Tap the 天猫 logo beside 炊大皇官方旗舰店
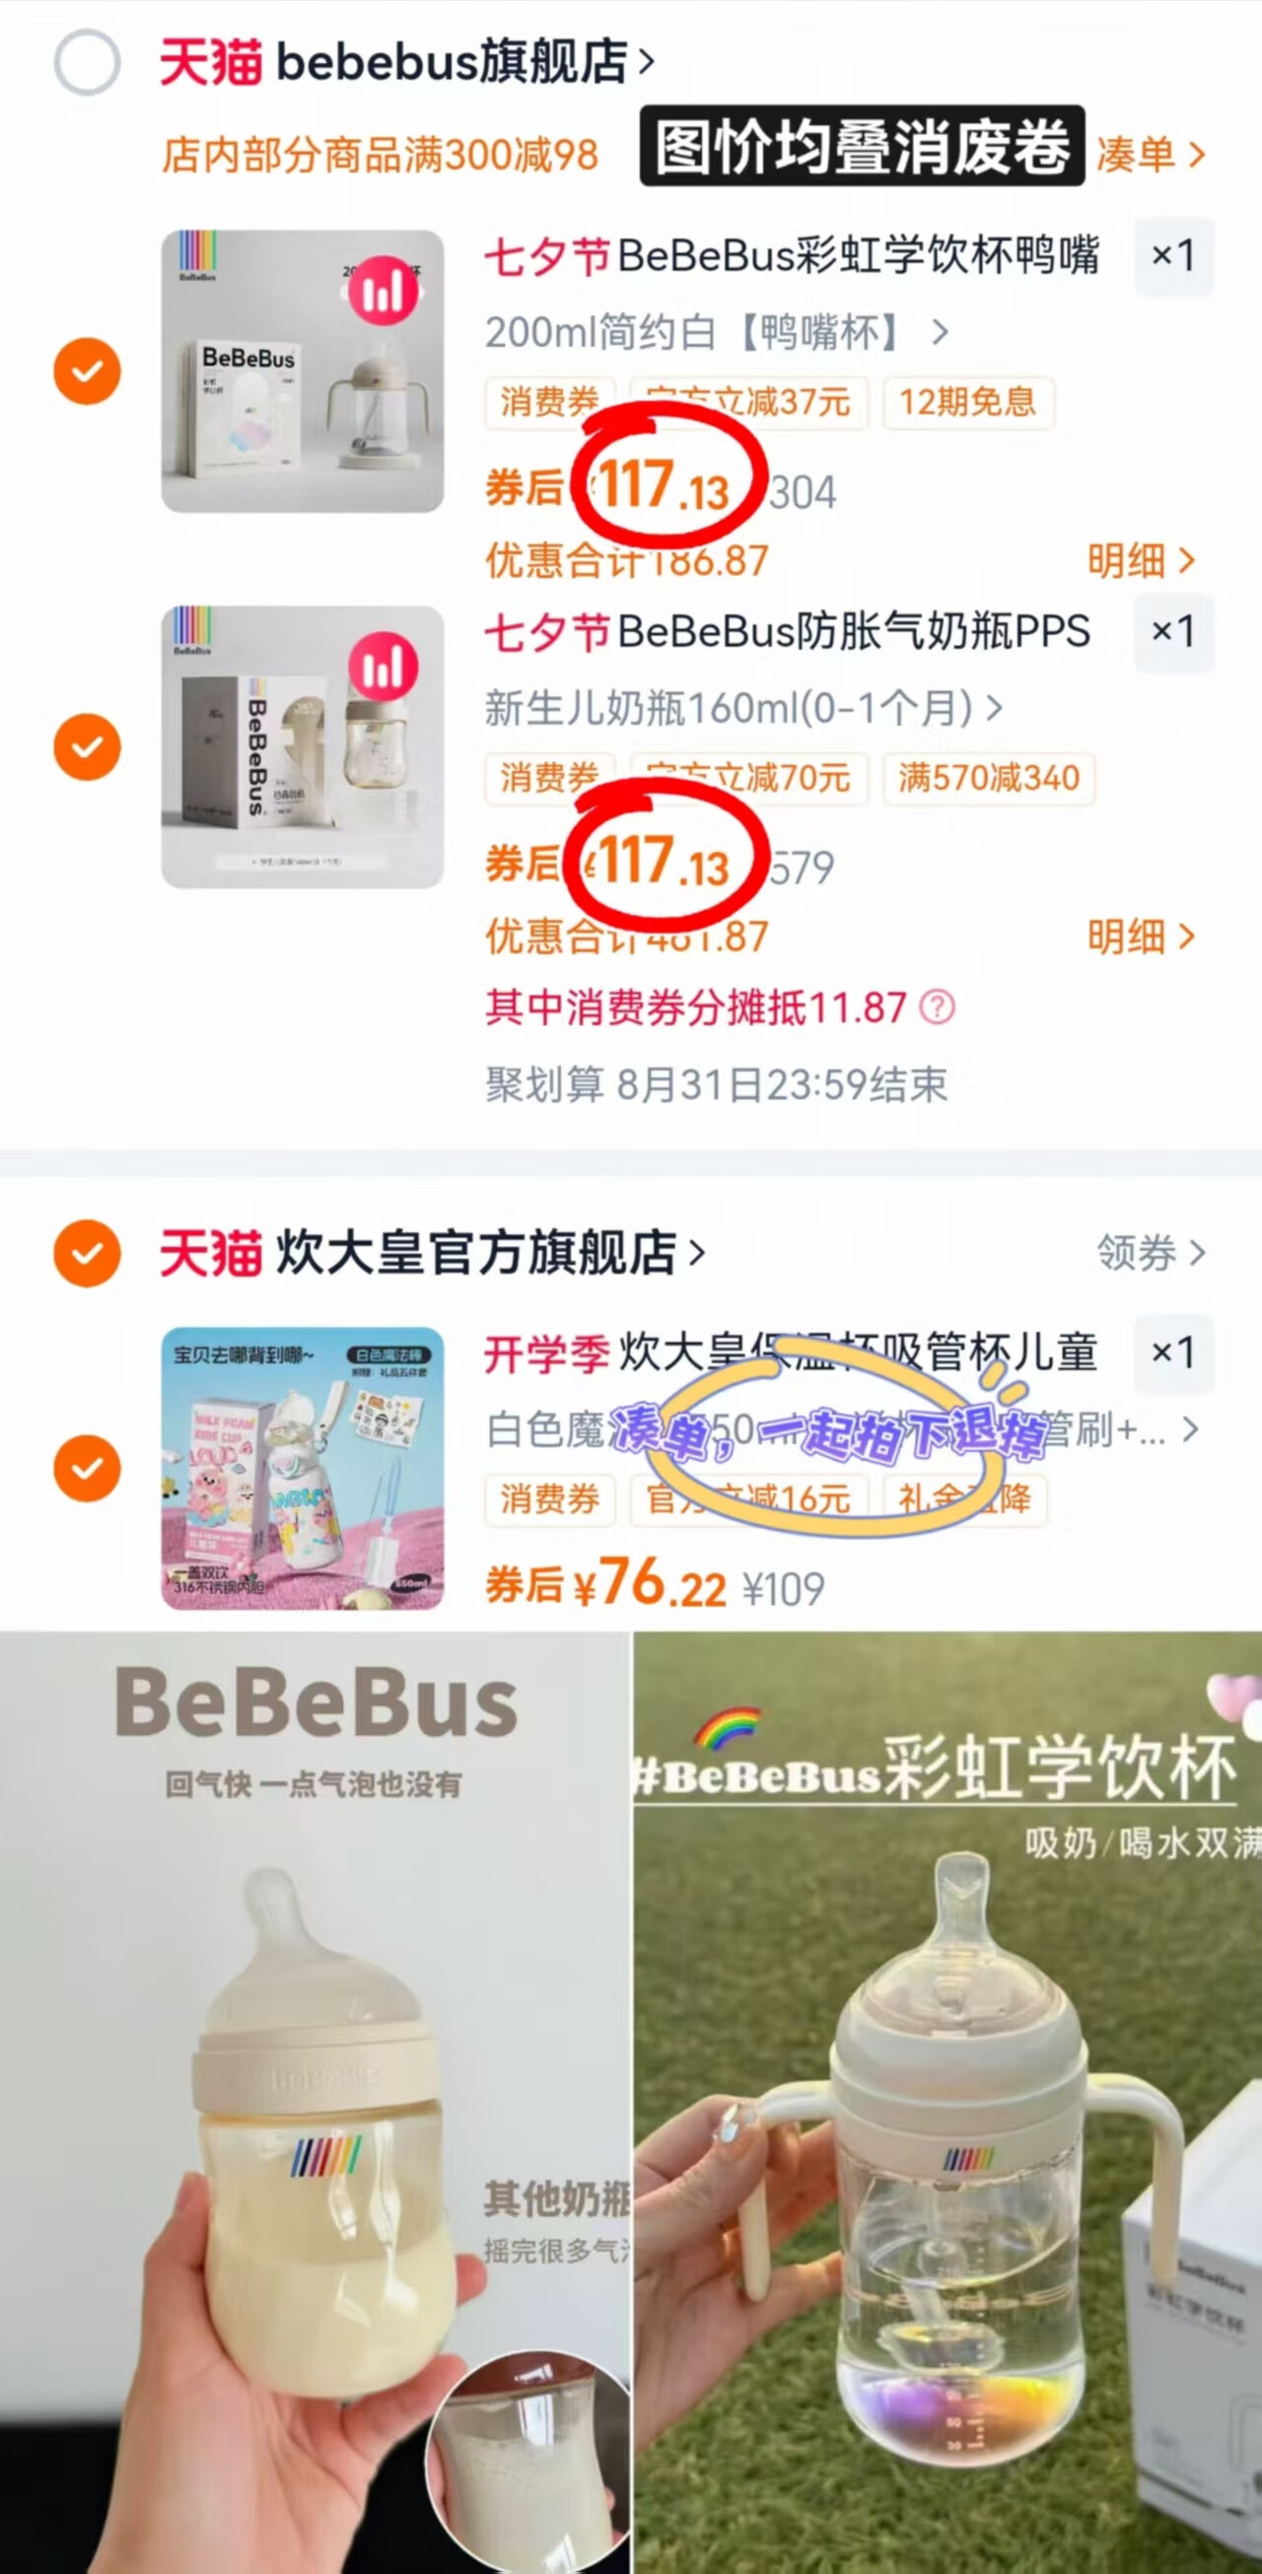Image resolution: width=1262 pixels, height=2574 pixels. coord(211,1252)
